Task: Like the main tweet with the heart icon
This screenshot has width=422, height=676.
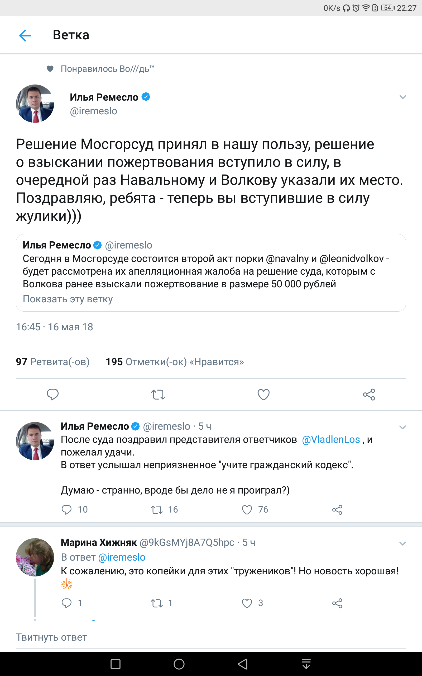Action: pyautogui.click(x=263, y=395)
